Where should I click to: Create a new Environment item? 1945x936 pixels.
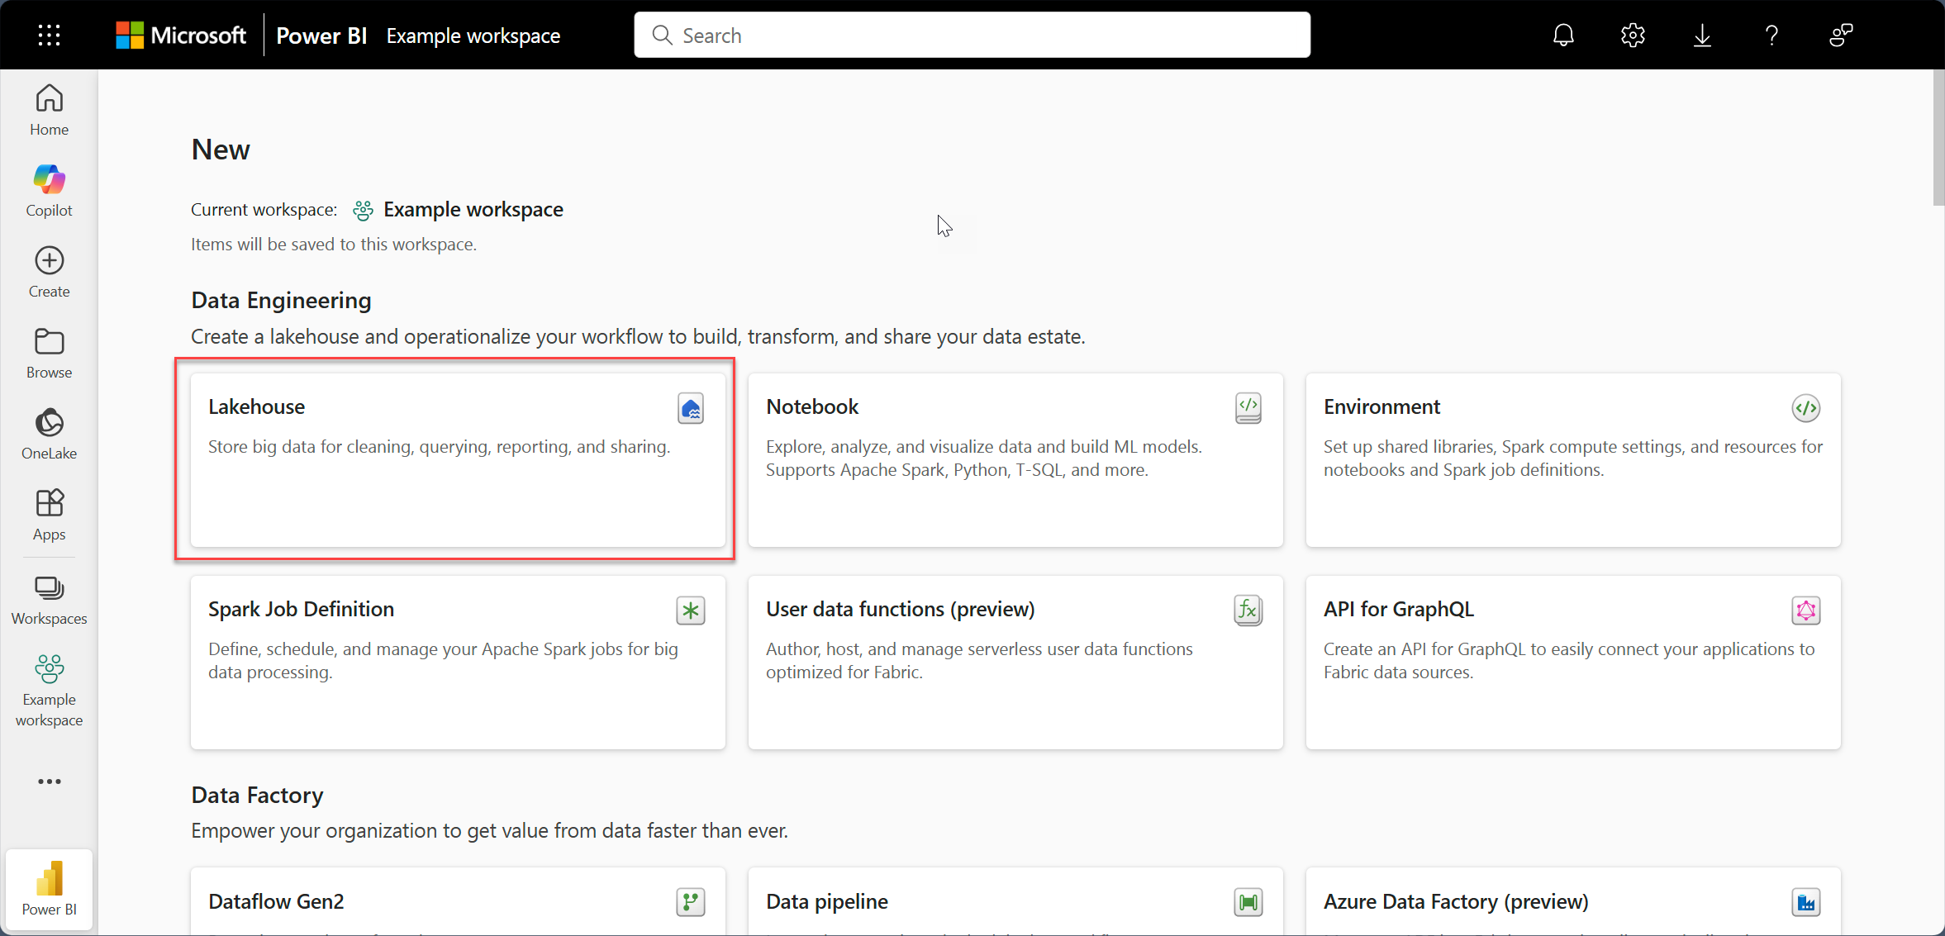click(1573, 459)
